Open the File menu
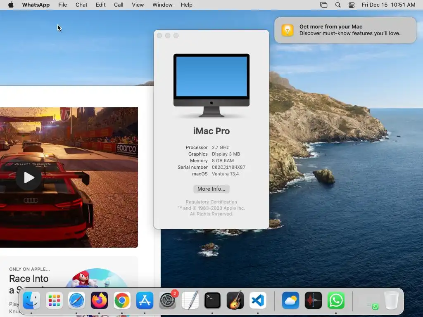This screenshot has height=317, width=423. 63,5
